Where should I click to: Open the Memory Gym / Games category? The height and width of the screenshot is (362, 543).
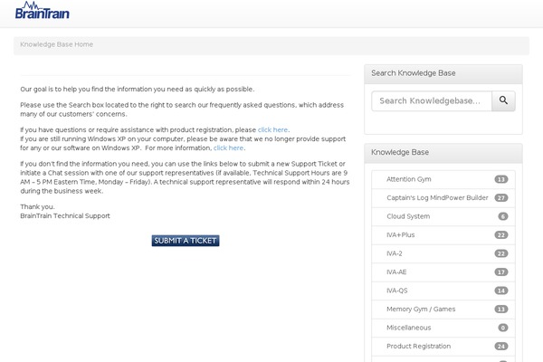tap(443, 309)
